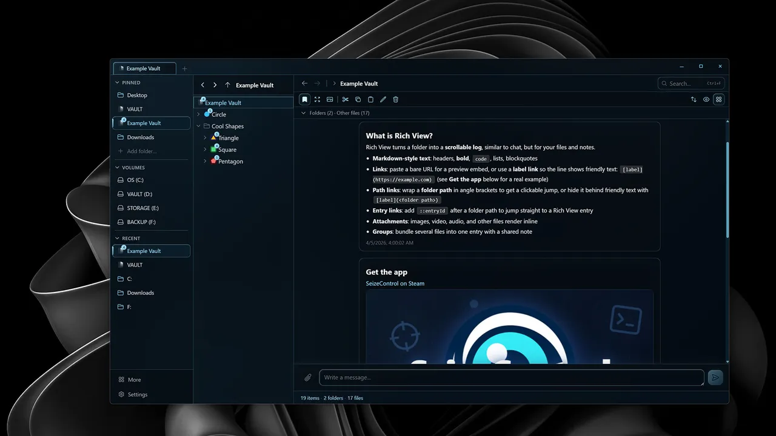Click the Search input field
Screen dimensions: 776x436
[691, 84]
